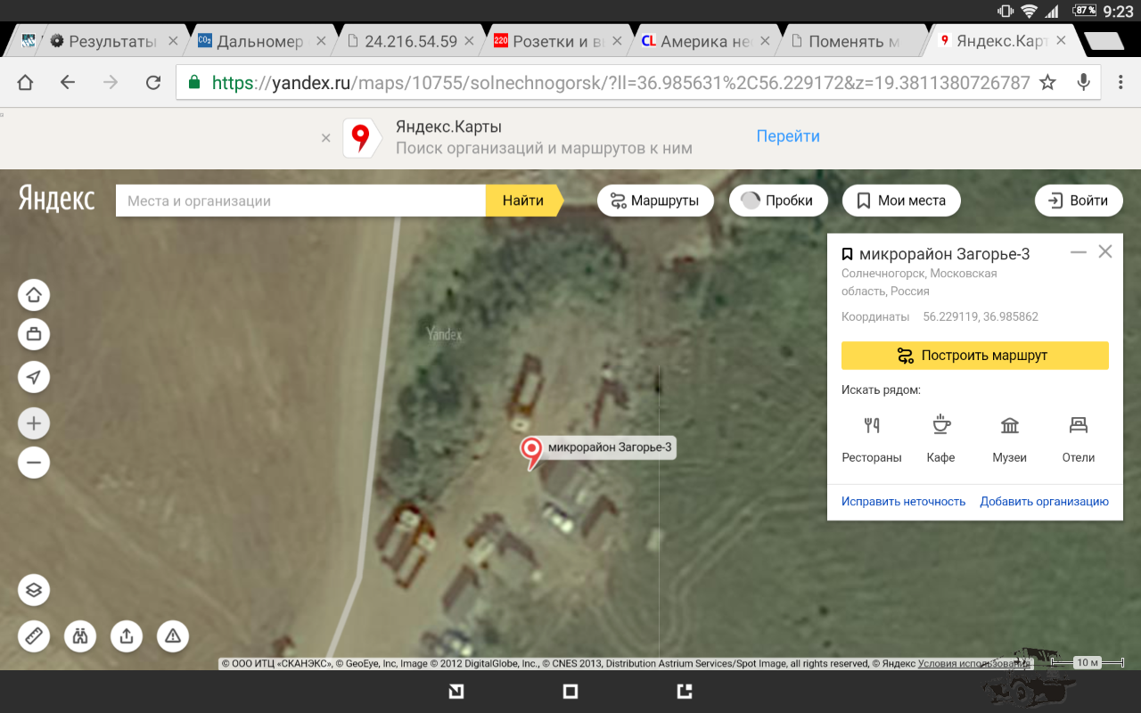Open panoramas with the binoculars icon
This screenshot has width=1141, height=713.
click(x=80, y=635)
